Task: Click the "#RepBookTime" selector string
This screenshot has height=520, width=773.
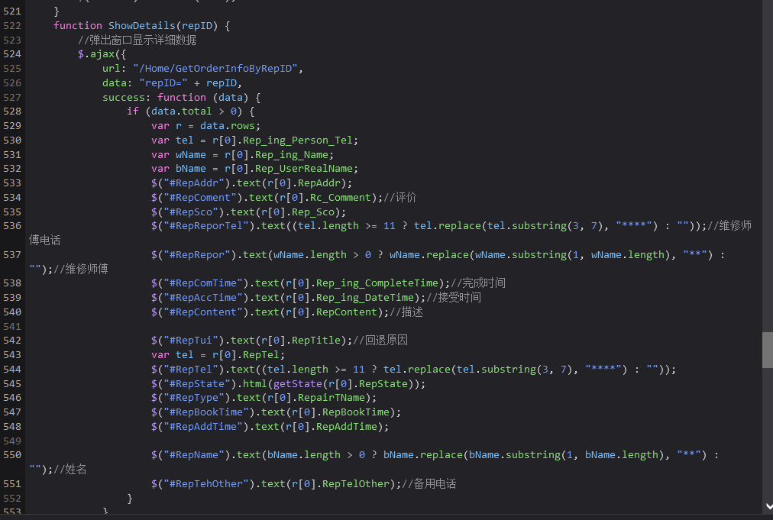Action: click(x=206, y=412)
